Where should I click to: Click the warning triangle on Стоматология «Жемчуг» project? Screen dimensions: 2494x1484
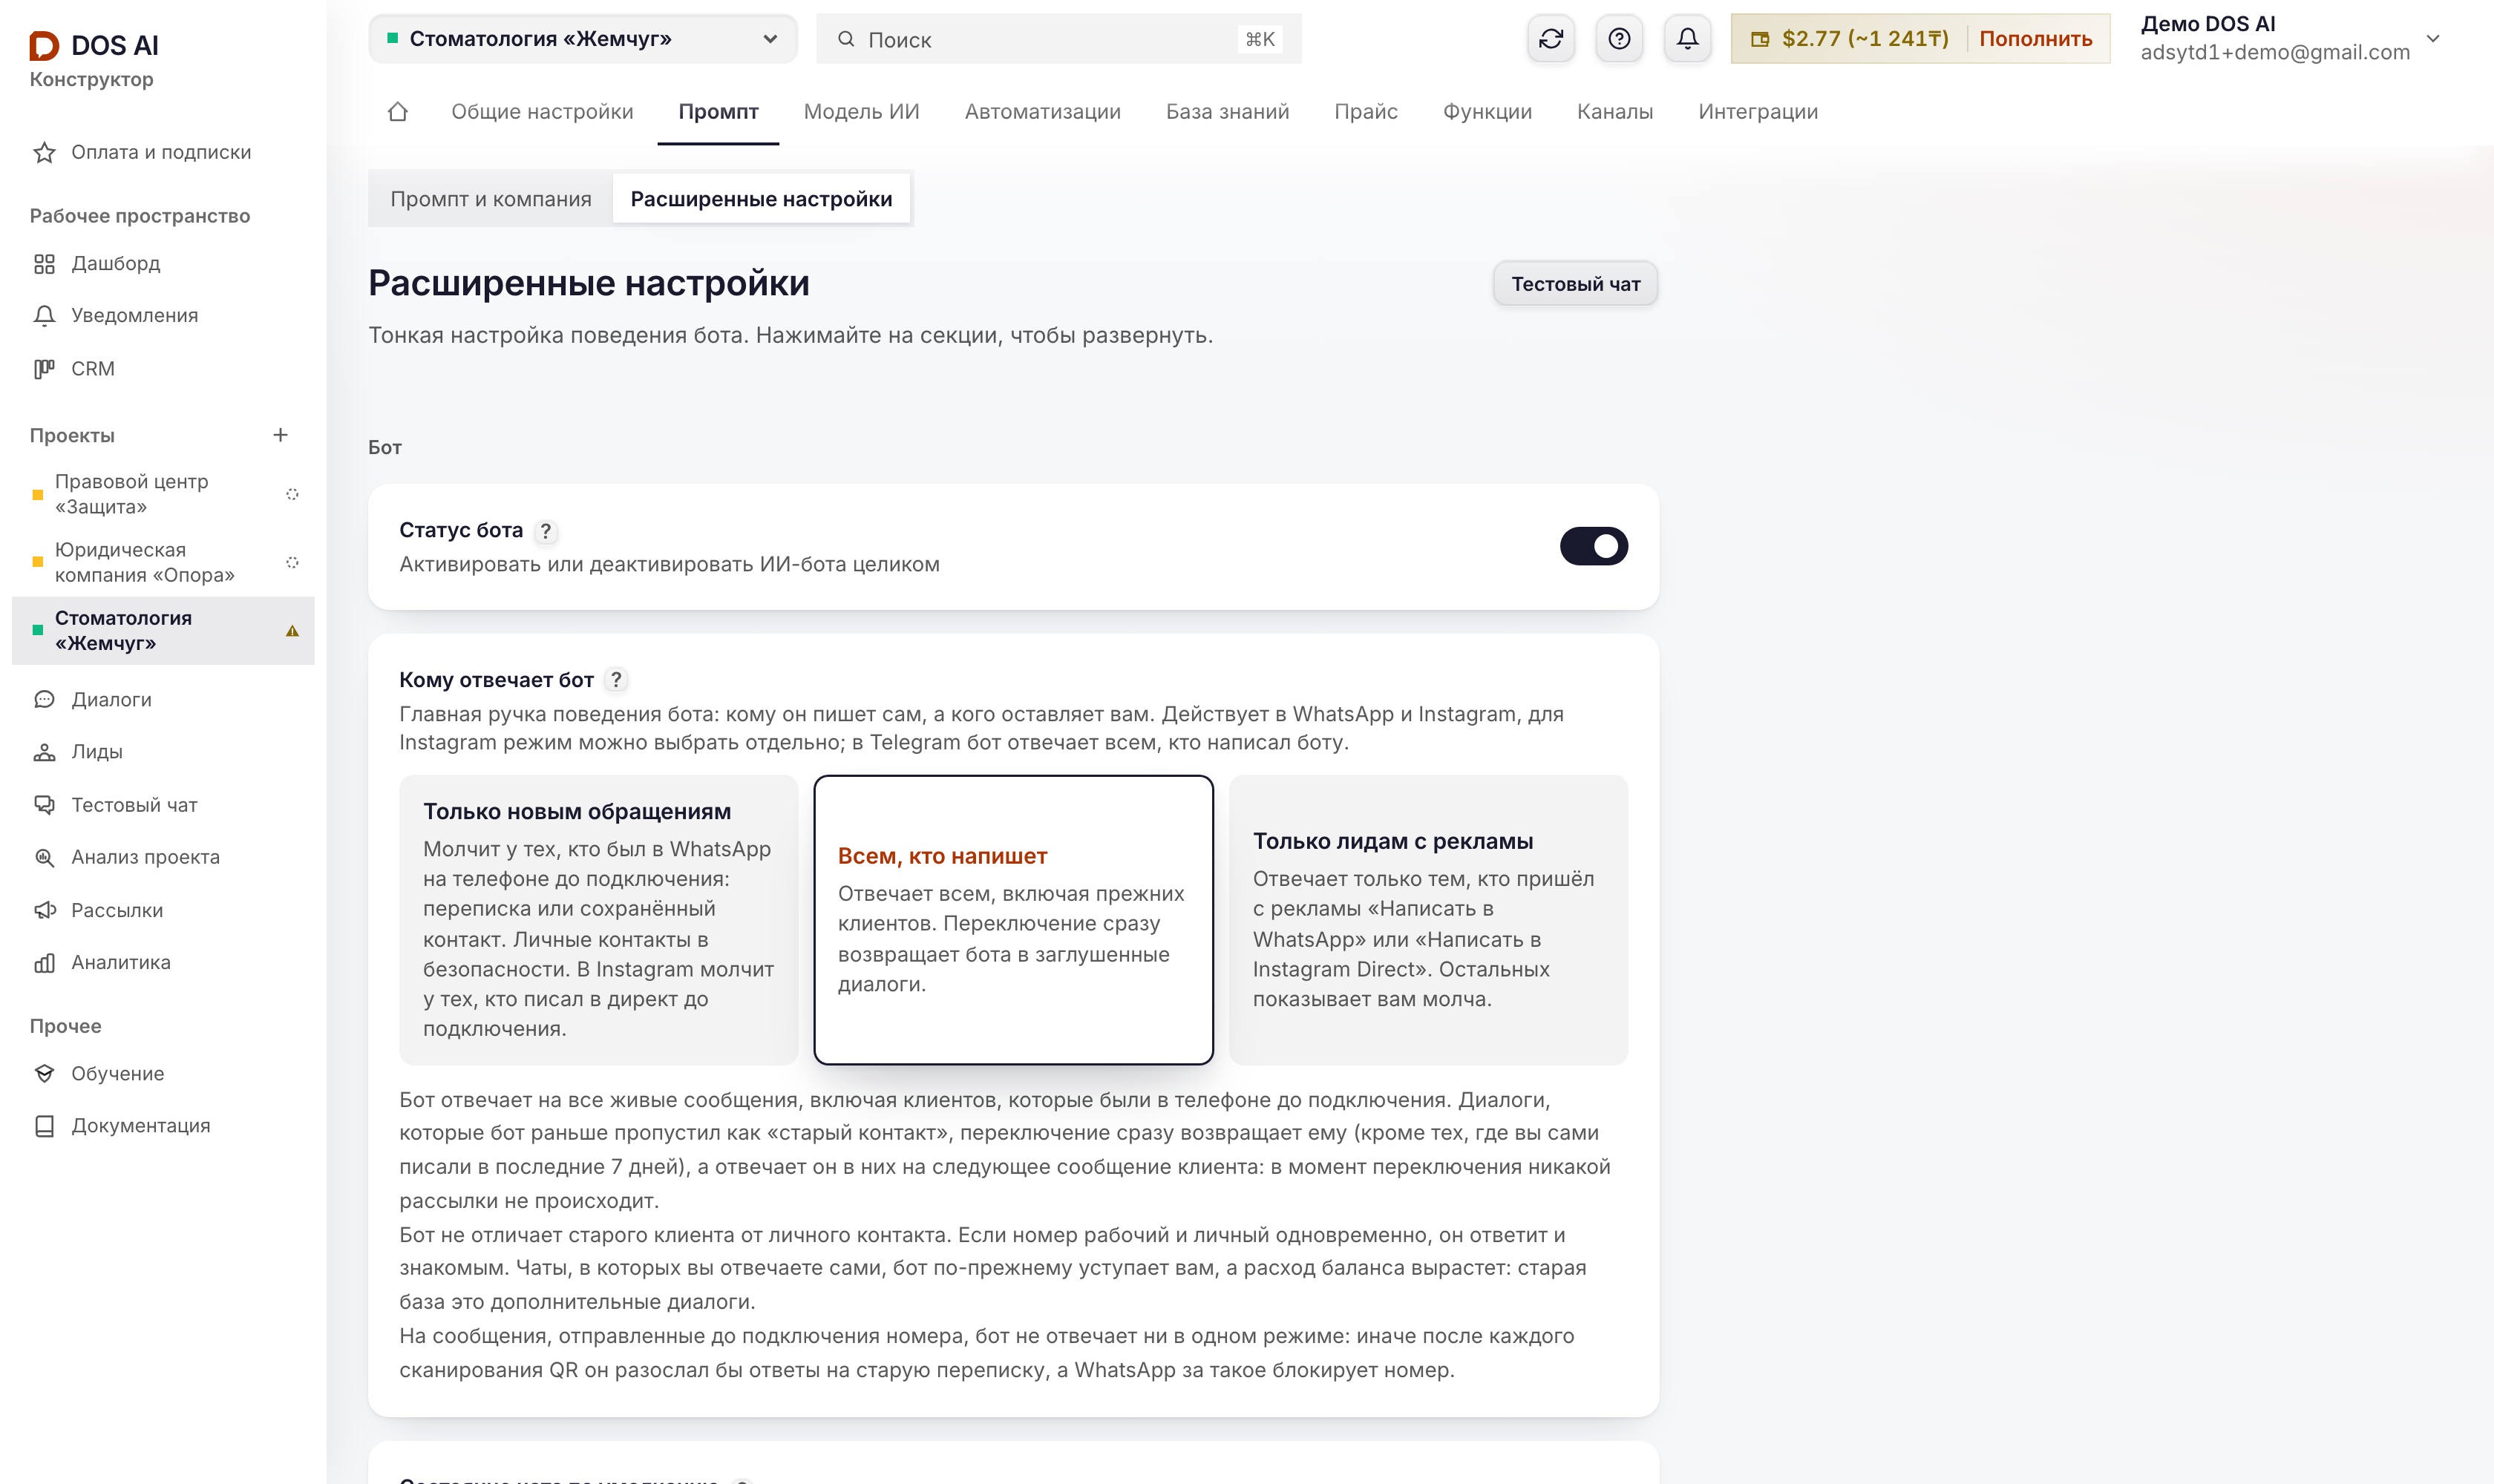coord(292,631)
